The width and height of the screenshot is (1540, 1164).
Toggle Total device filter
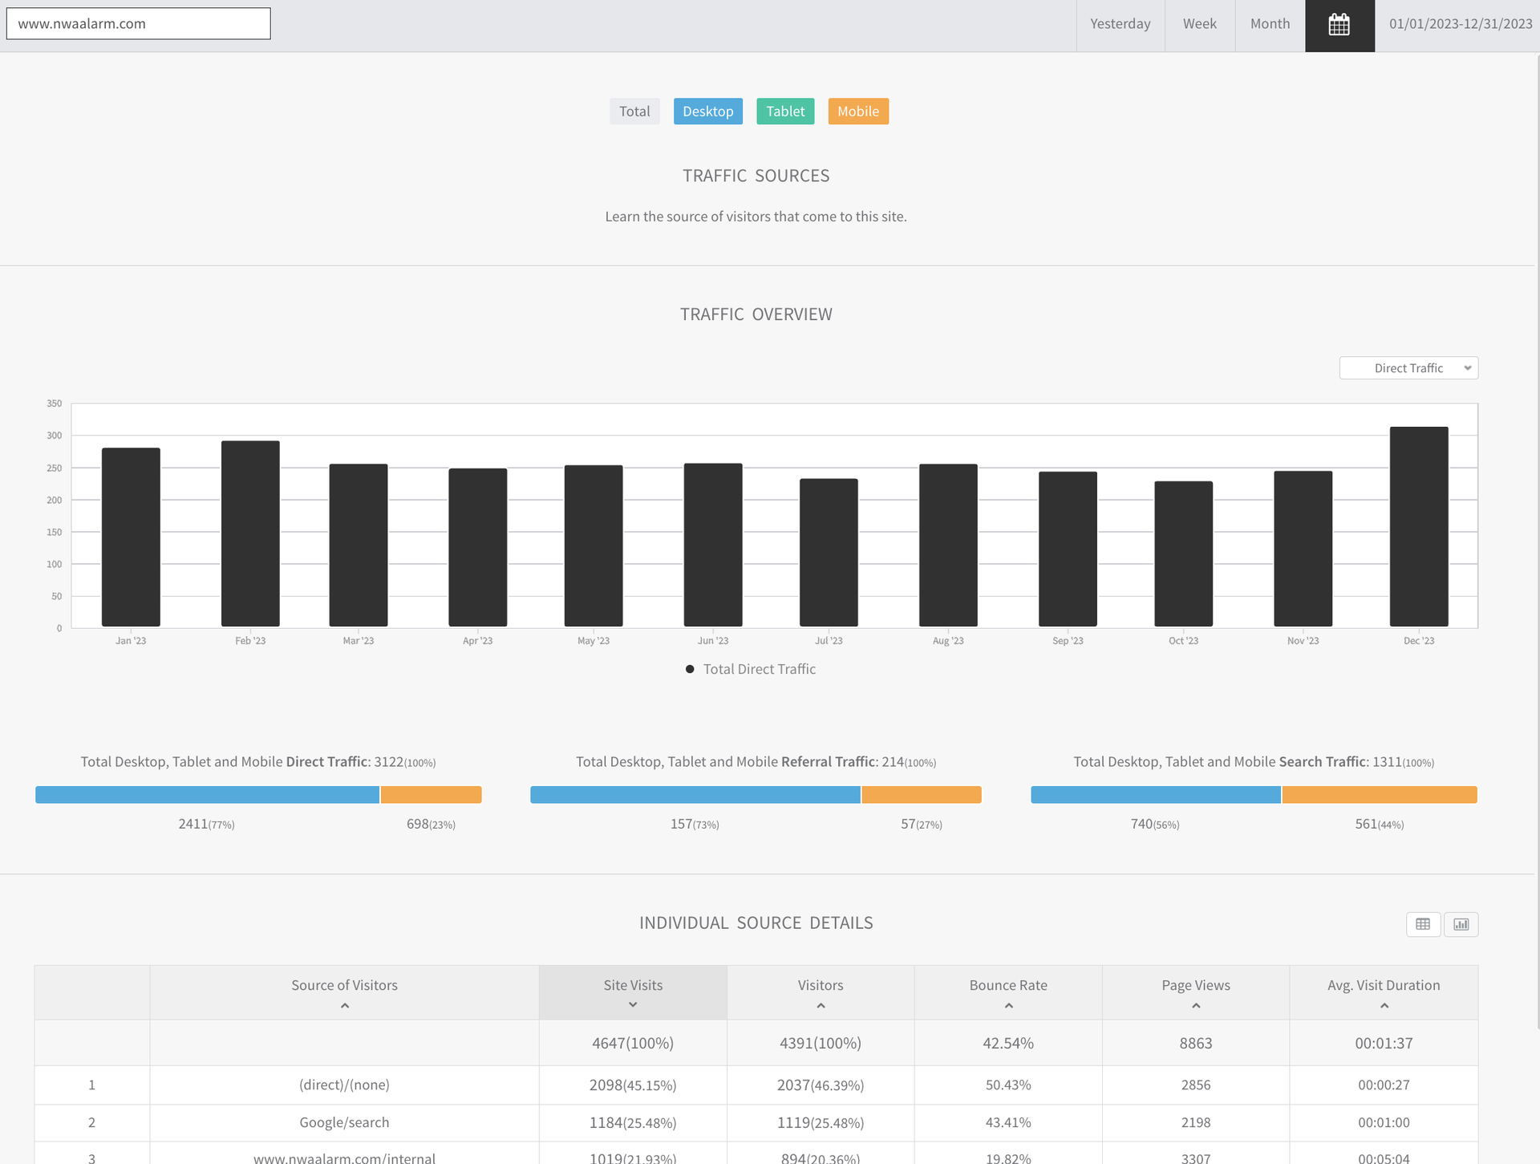[x=634, y=112]
